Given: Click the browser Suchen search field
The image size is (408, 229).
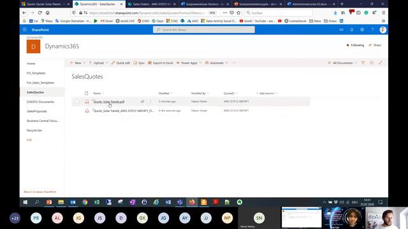Looking at the screenshot, I should point(279,13).
